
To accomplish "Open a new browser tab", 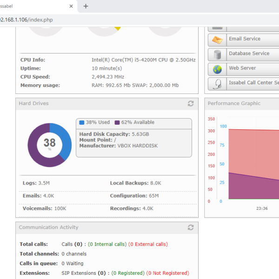I will [x=86, y=7].
